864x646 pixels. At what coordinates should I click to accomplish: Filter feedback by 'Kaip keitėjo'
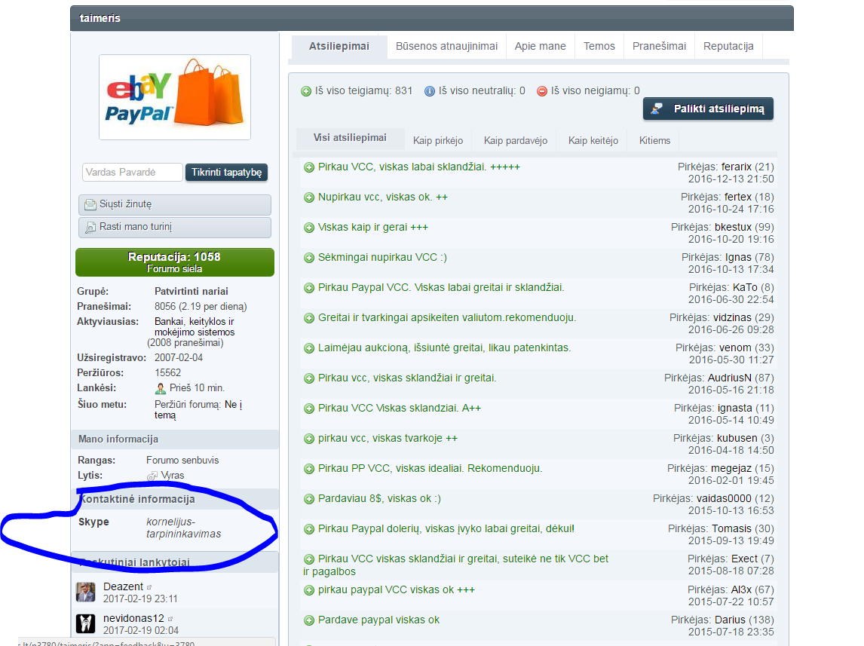[593, 140]
